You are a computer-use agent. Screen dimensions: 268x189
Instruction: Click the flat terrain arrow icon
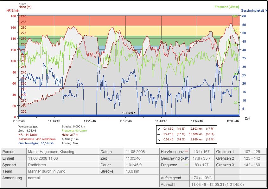coord(159,134)
